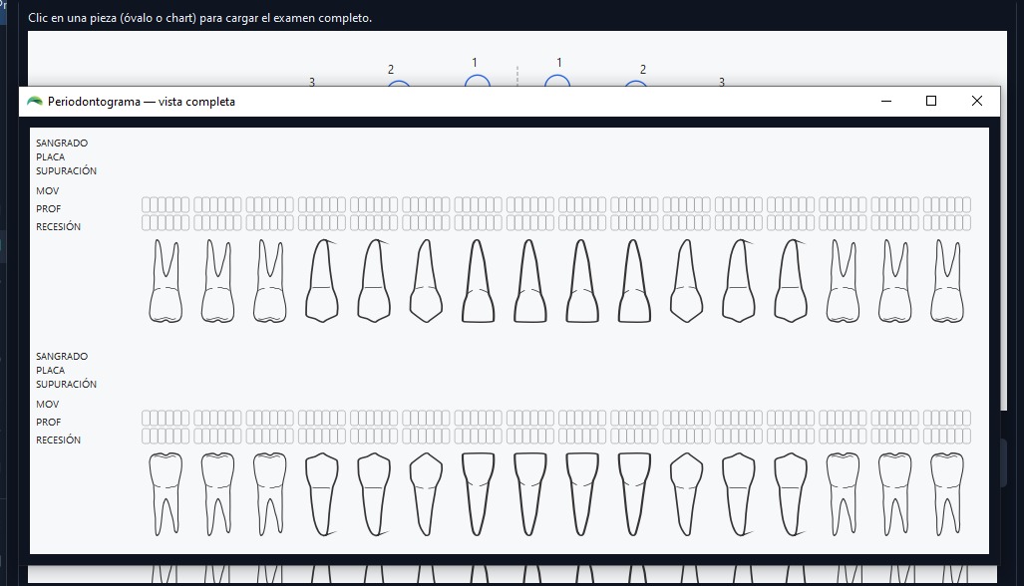Select the lower incisor adjacent to the left canine
The width and height of the screenshot is (1024, 586).
(x=478, y=494)
